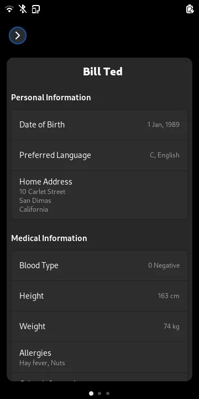Select the Blood Type row
Screen dimensions: 199x399
click(99, 265)
